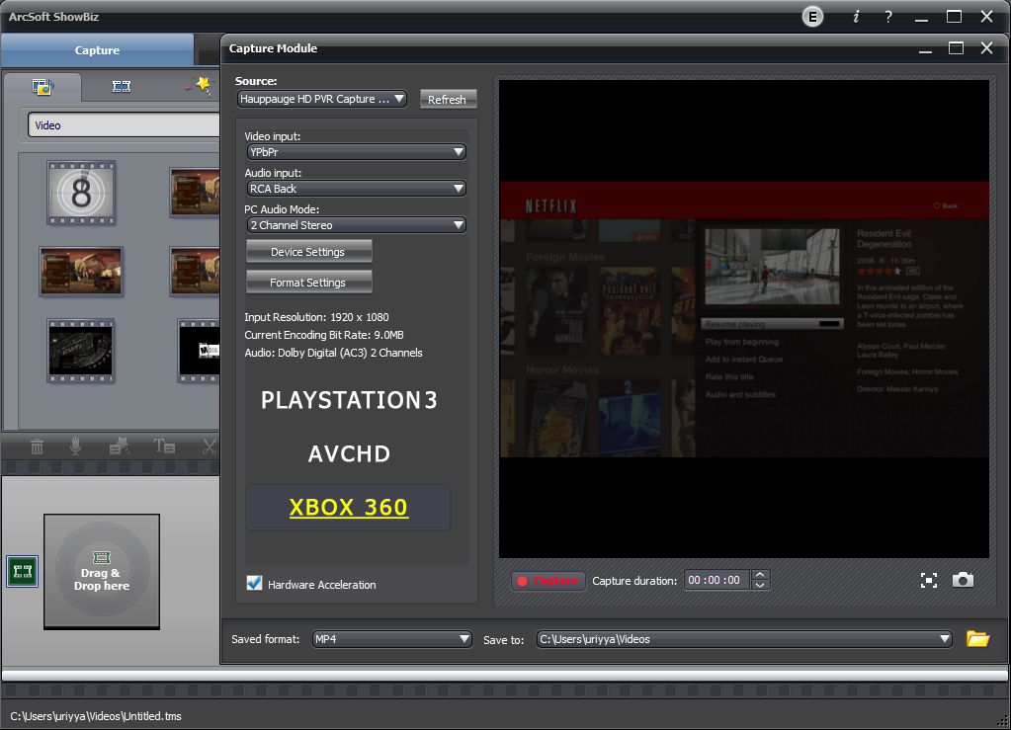Select the XBOX 360 preset
The image size is (1011, 730).
tap(348, 507)
